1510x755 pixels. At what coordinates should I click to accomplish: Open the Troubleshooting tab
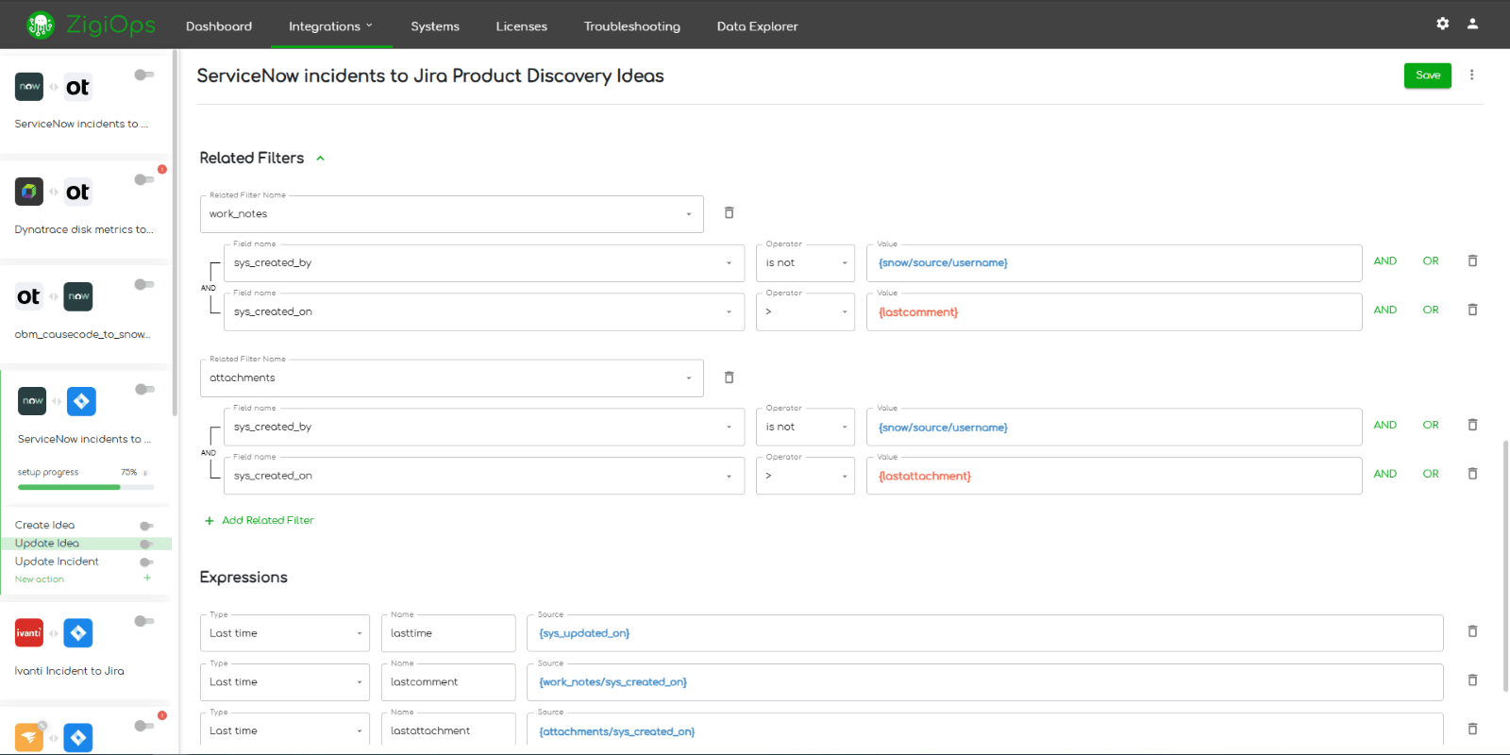(x=632, y=26)
